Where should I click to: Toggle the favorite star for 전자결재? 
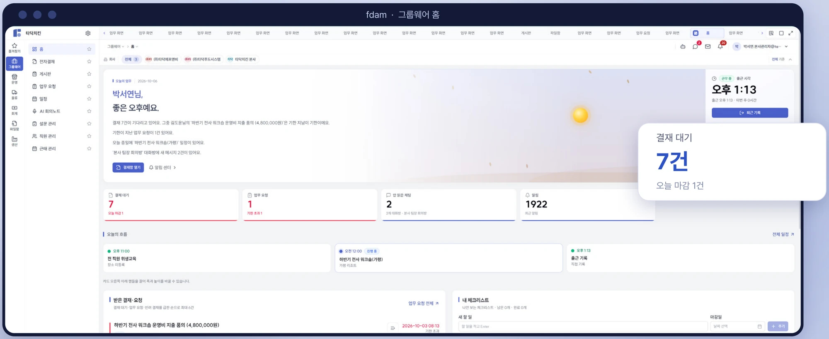tap(89, 61)
